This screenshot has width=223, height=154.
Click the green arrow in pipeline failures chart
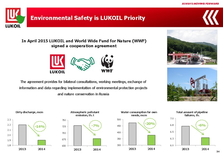coord(198,130)
